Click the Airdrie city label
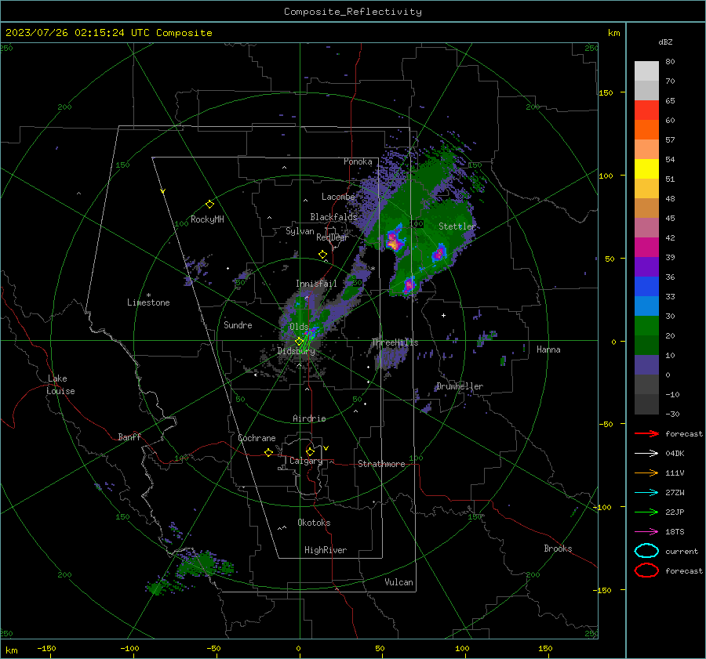 (x=309, y=418)
